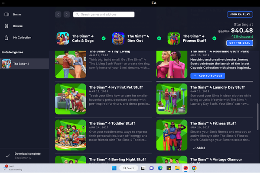This screenshot has width=260, height=173.
Task: Open the Vintage Glamour title
Action: pyautogui.click(x=216, y=160)
